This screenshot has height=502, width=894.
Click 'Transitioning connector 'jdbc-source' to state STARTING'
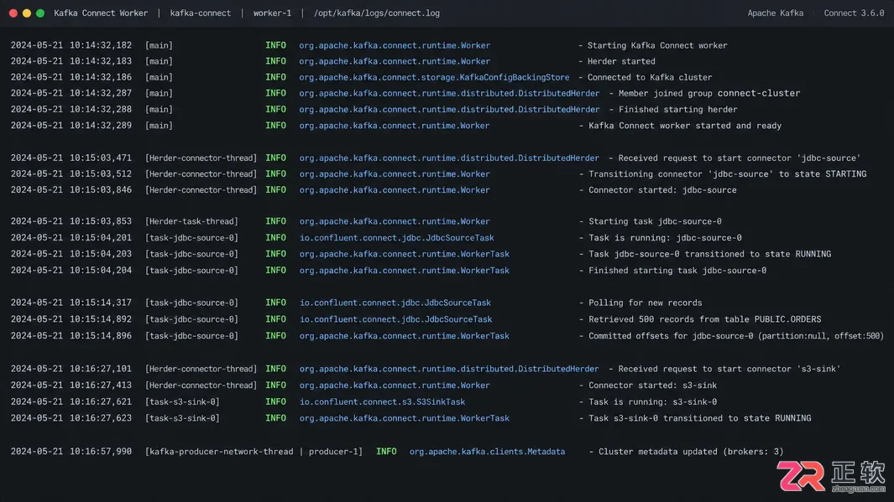tap(728, 174)
